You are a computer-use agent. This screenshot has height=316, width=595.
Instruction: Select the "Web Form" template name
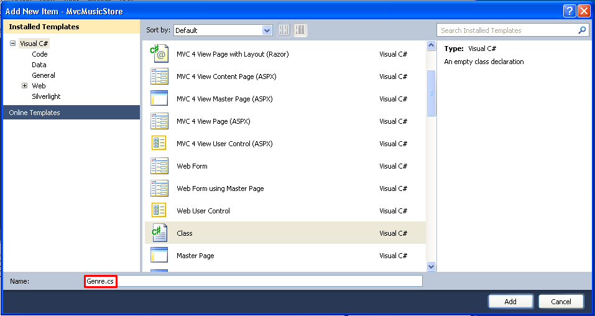(192, 166)
